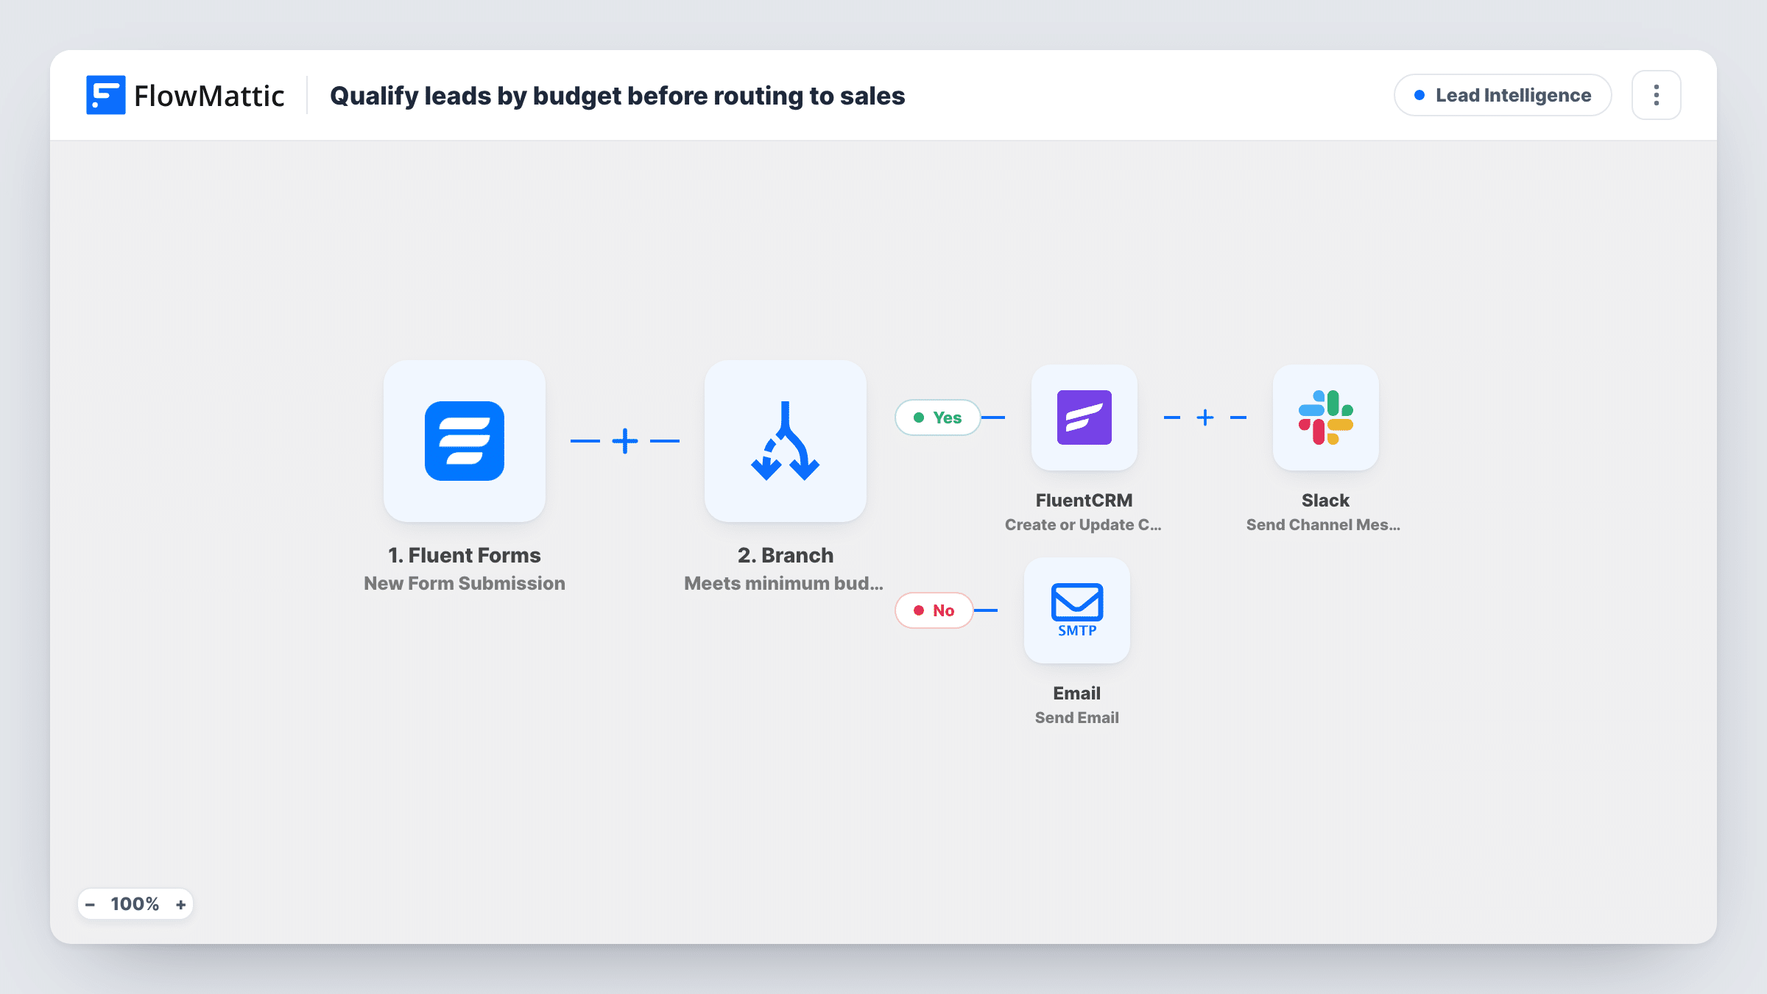
Task: Open the SMTP Email action icon
Action: 1077,610
